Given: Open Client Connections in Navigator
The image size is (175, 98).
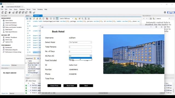Looking at the screenshot, I should point(11,23).
